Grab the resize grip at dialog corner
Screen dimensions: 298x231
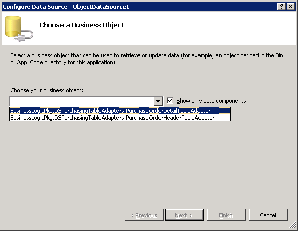pos(293,226)
